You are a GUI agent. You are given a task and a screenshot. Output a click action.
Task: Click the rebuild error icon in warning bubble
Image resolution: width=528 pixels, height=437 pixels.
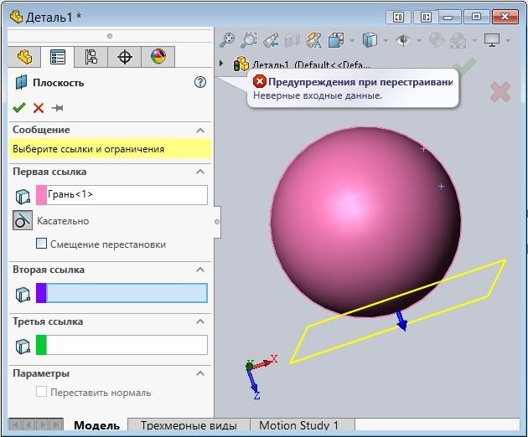pos(260,81)
